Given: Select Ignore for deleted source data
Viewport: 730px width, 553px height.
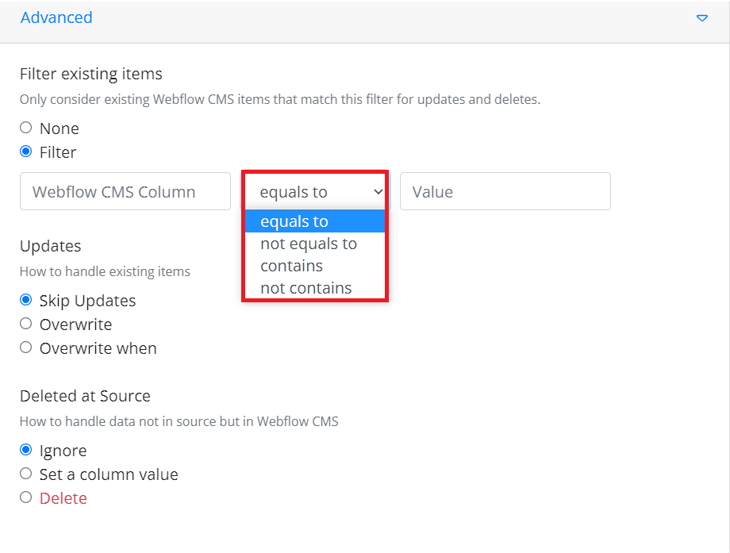Looking at the screenshot, I should (x=26, y=450).
